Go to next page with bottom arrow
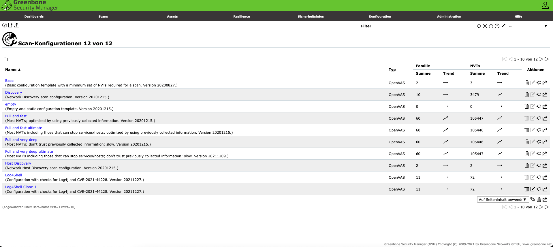553x247 pixels. click(541, 207)
